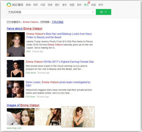The image size is (142, 132).
Task: Search the original term 艾玛沃特森 link
Action: (x=57, y=22)
